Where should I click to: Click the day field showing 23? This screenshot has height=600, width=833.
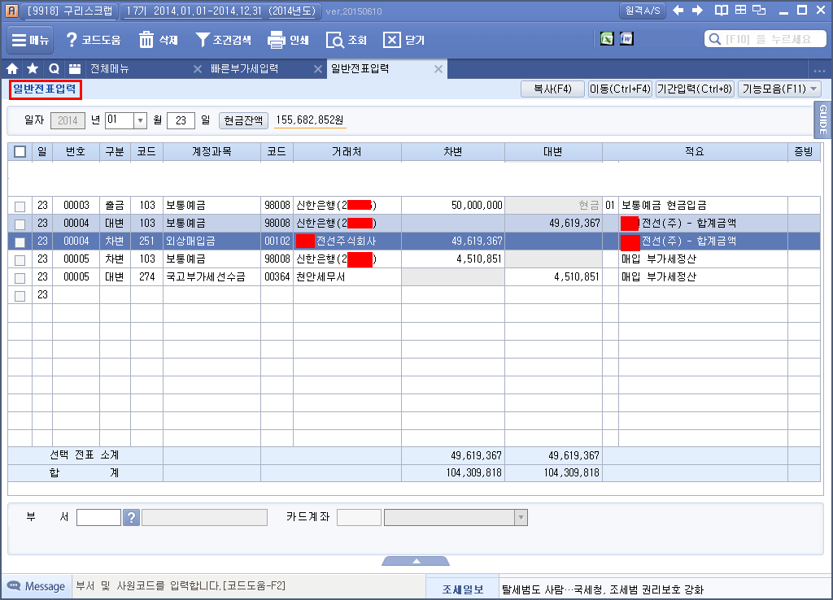(x=181, y=120)
